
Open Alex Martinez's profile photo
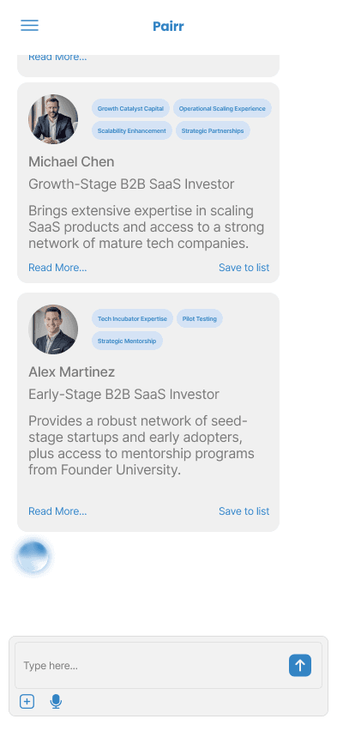pos(53,329)
